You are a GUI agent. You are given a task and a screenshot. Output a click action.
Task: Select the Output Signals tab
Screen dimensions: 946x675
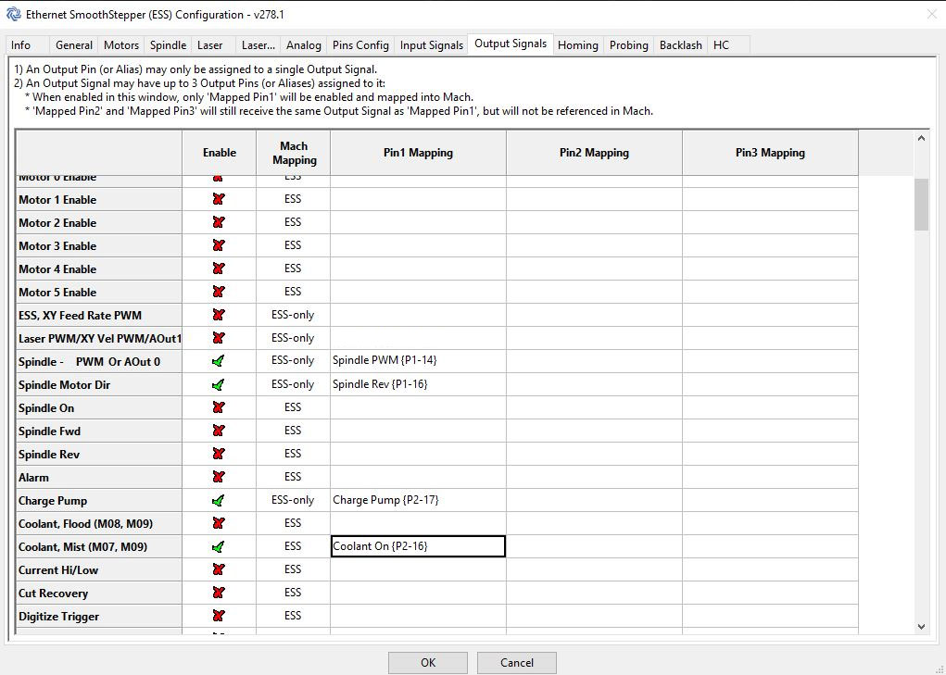(511, 44)
